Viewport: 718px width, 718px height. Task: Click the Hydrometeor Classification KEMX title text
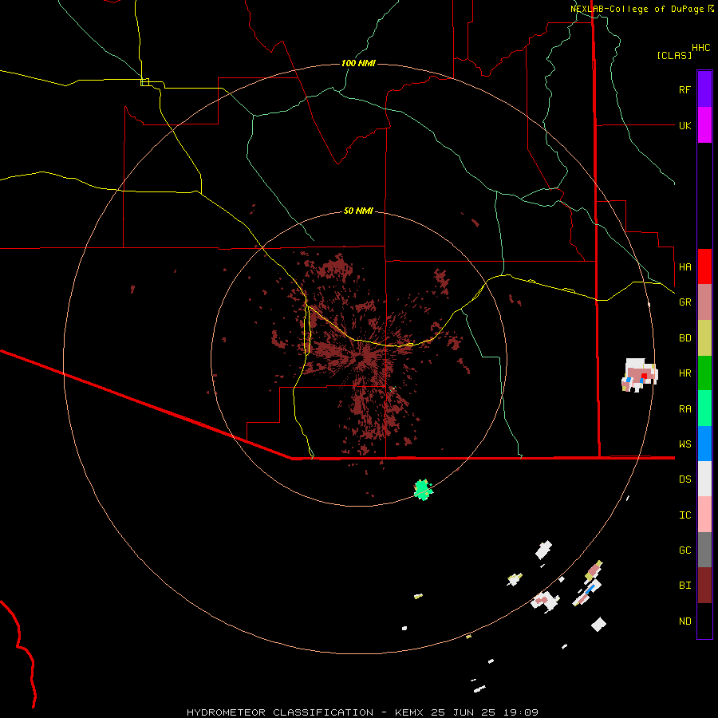(x=362, y=712)
